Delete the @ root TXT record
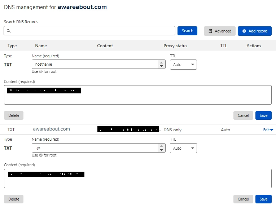 pyautogui.click(x=14, y=199)
